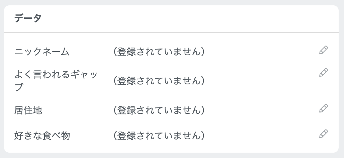Click the pencil icon beside 居住地
Screen dimensions: 344x158
click(323, 108)
